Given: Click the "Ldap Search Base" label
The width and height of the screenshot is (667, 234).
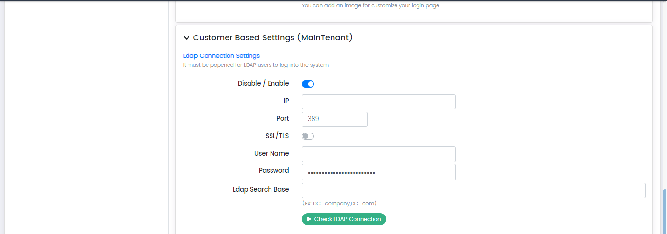Looking at the screenshot, I should tap(261, 189).
